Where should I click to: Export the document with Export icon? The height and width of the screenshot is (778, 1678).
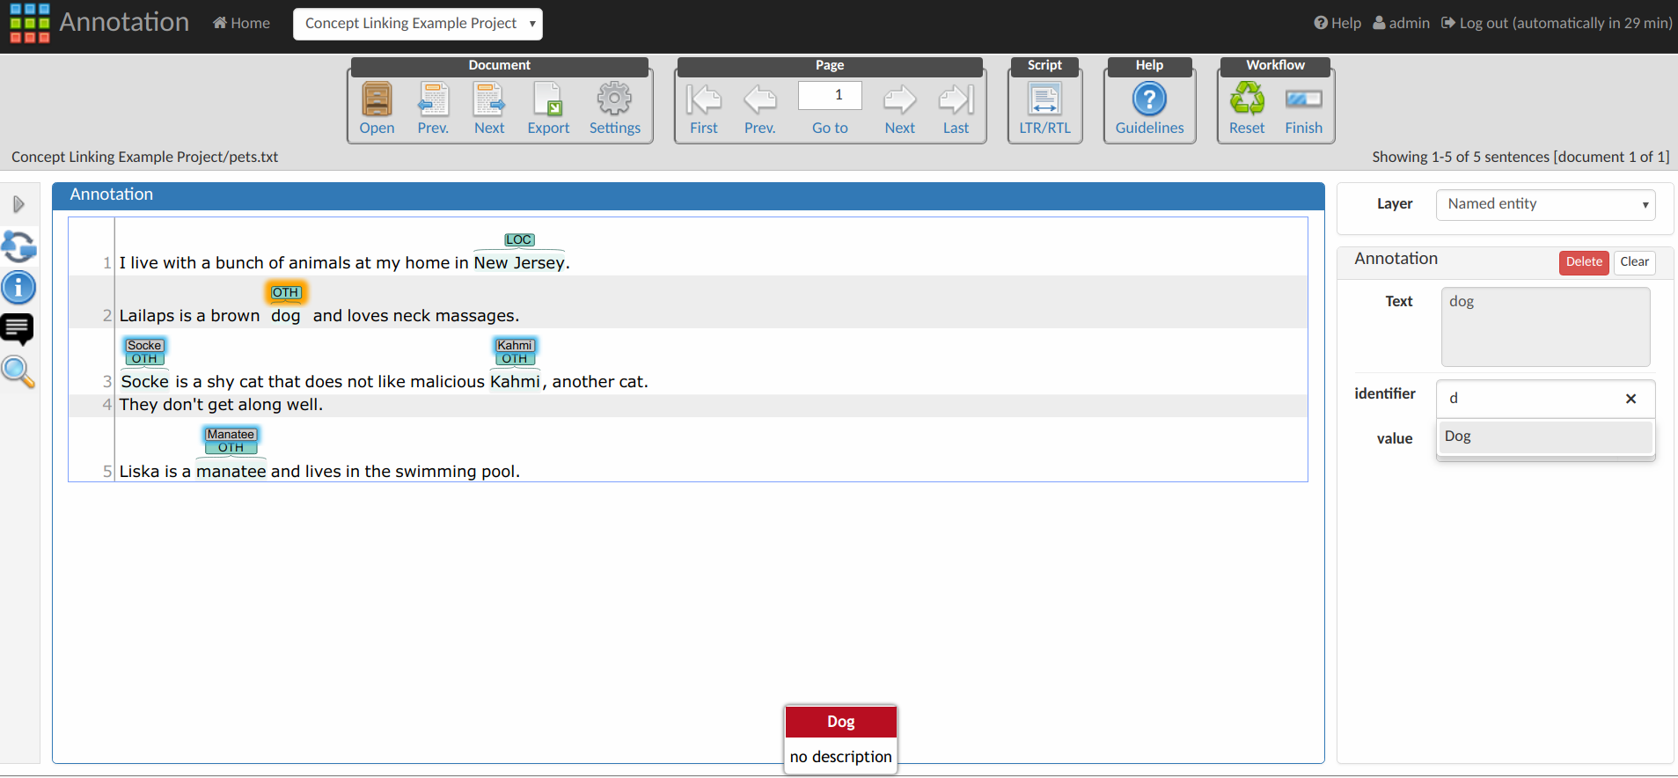pyautogui.click(x=548, y=108)
